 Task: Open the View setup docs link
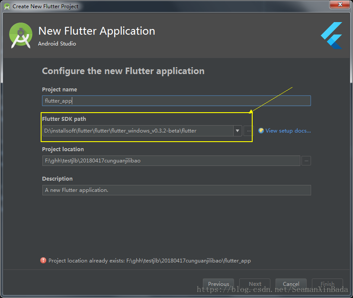[x=288, y=131]
